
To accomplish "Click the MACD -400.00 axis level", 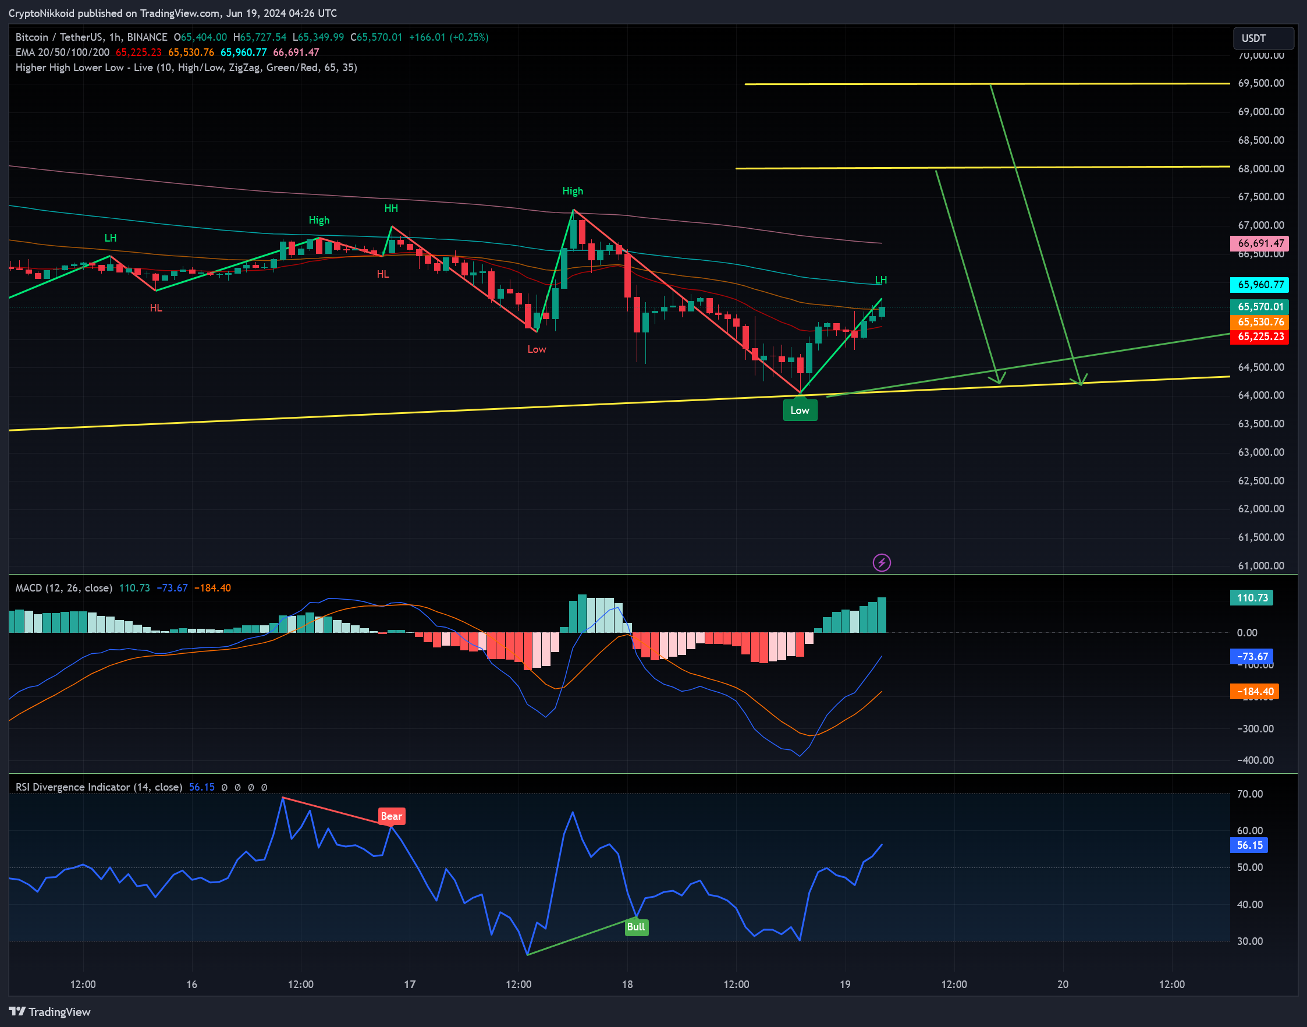I will (1255, 760).
